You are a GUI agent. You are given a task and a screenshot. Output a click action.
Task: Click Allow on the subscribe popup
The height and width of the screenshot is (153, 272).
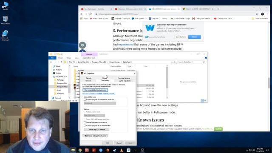tap(195, 37)
